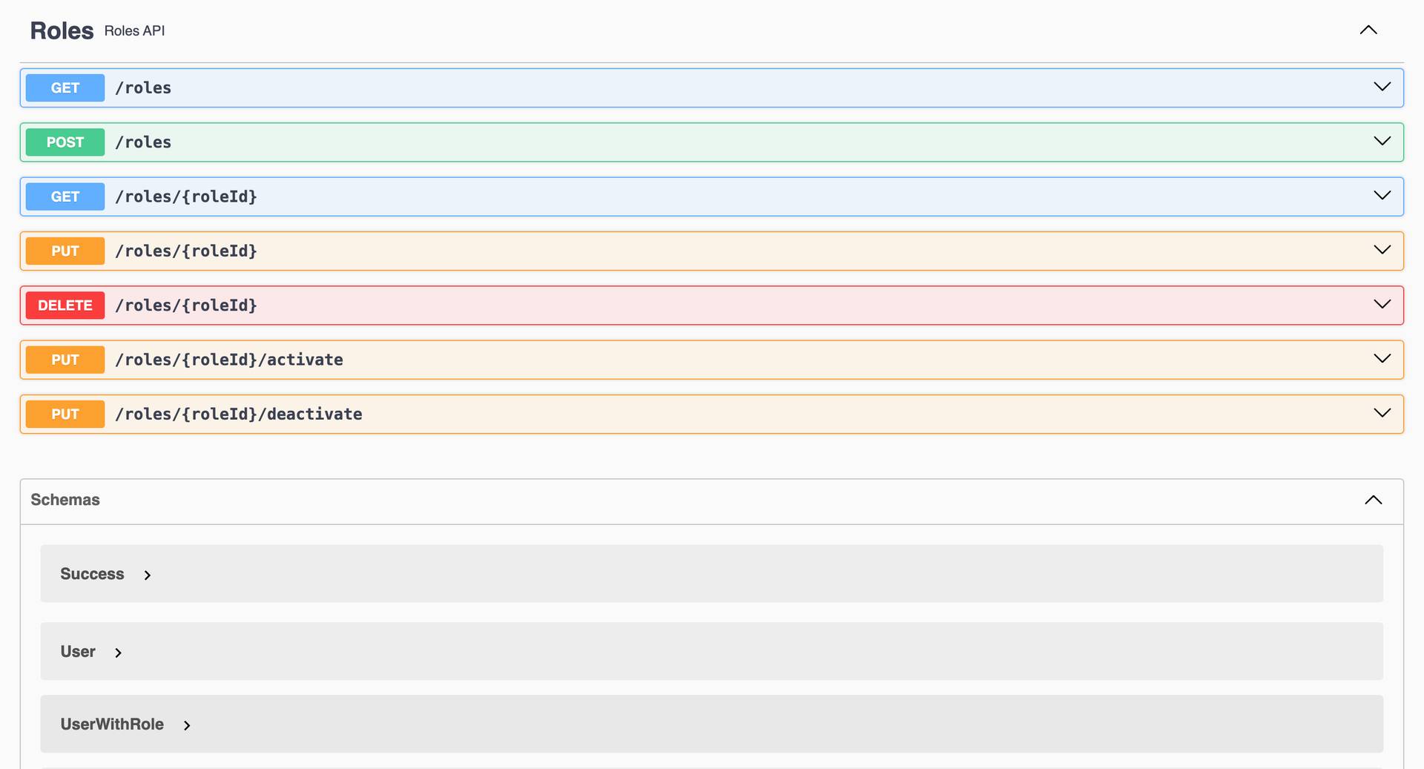Click the PUT badge for /roles/{roleId}
Screen dimensions: 1424x769
tap(65, 251)
